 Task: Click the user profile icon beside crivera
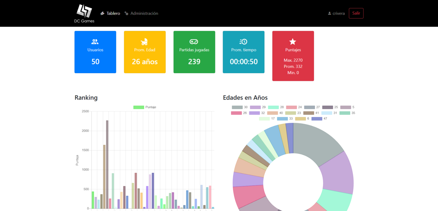tap(330, 13)
